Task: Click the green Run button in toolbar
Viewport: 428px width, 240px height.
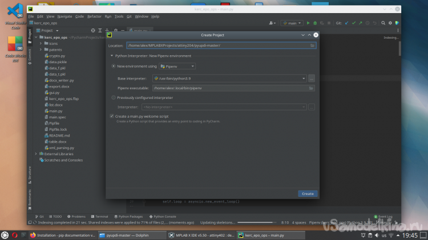Action: coord(308,23)
